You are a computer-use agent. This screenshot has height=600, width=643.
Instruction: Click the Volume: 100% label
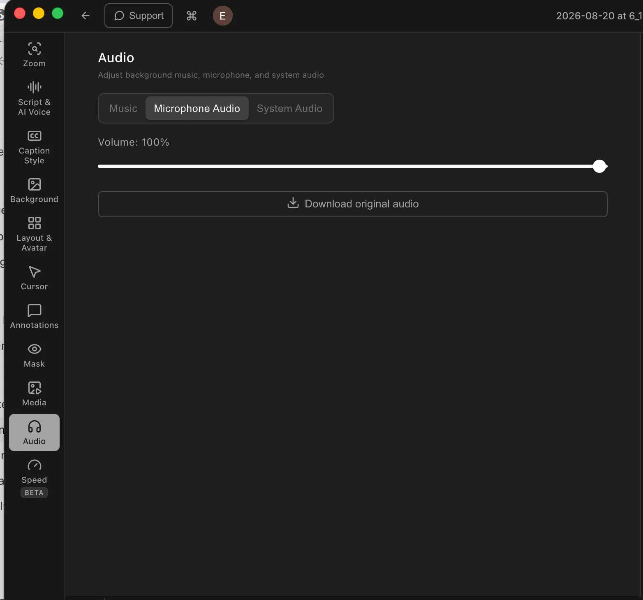pyautogui.click(x=134, y=142)
